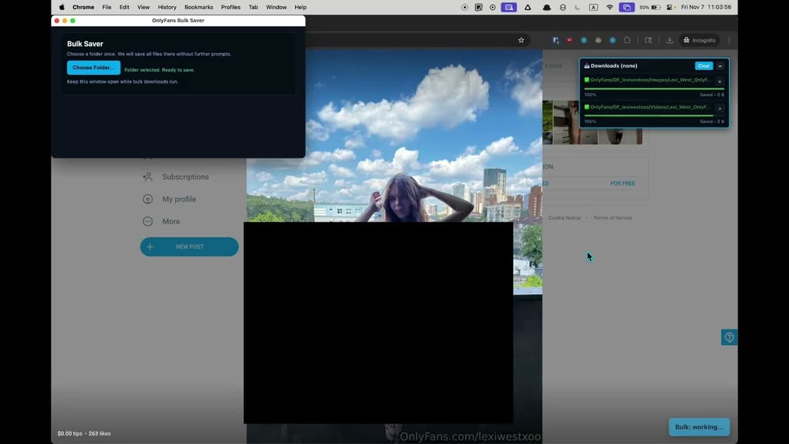
Task: Dismiss the Videos download entry
Action: pos(719,107)
